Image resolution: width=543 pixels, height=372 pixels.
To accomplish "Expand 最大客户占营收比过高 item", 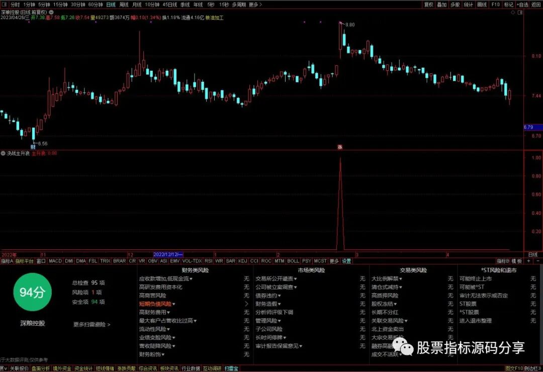I will coord(167,320).
